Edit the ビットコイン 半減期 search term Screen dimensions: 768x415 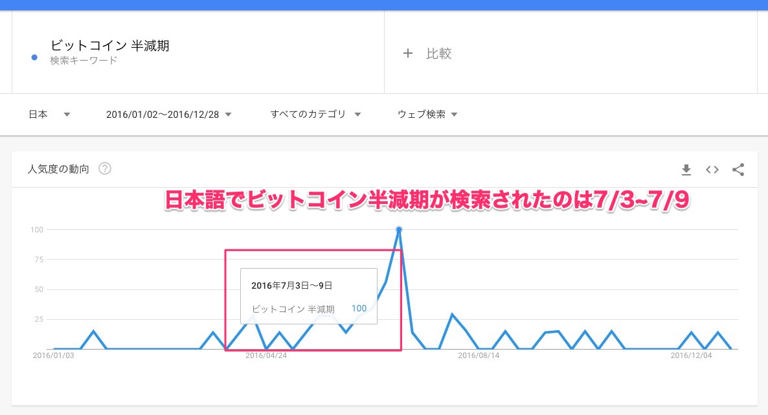109,46
